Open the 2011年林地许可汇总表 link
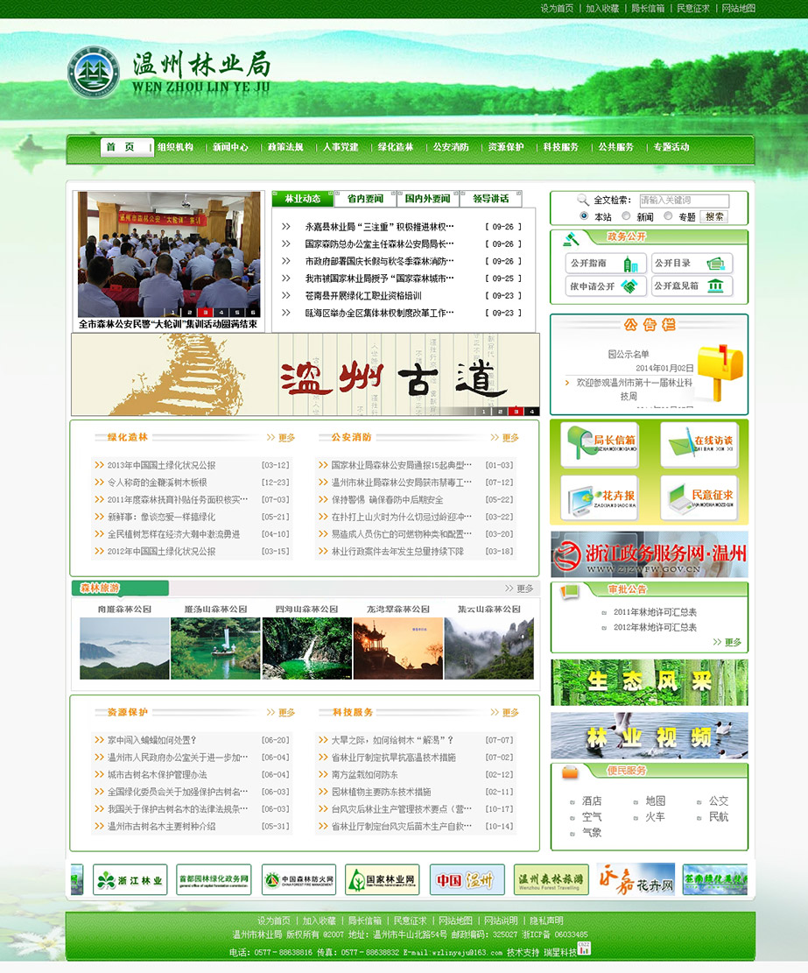Viewport: 808px width, 973px height. click(656, 612)
